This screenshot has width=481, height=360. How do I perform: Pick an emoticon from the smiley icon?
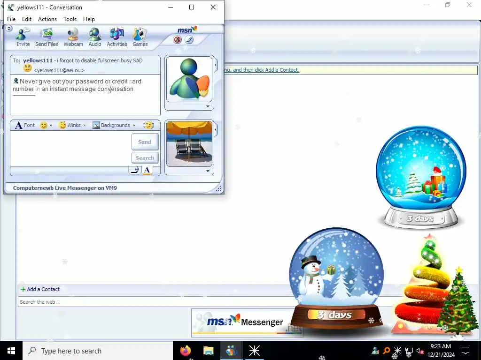[44, 125]
